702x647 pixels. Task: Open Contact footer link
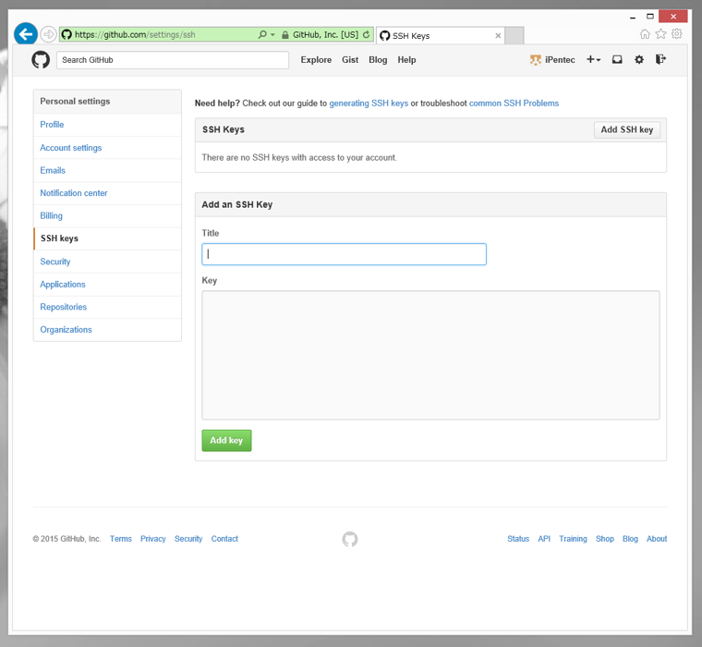(x=224, y=539)
